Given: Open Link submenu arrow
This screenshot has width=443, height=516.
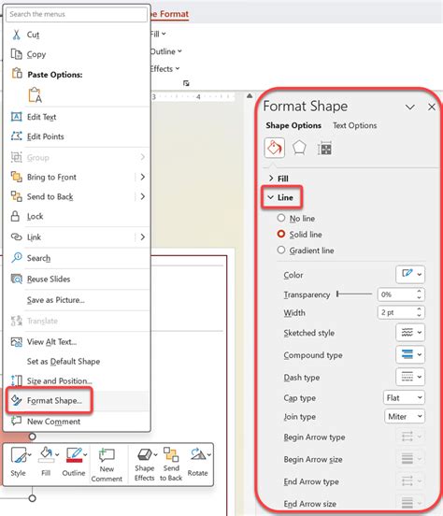Looking at the screenshot, I should click(x=142, y=236).
